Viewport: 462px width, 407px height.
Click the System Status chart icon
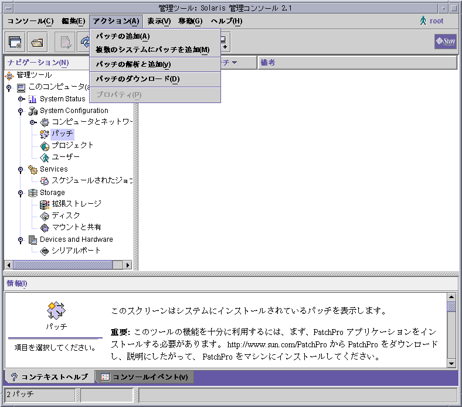pyautogui.click(x=32, y=99)
